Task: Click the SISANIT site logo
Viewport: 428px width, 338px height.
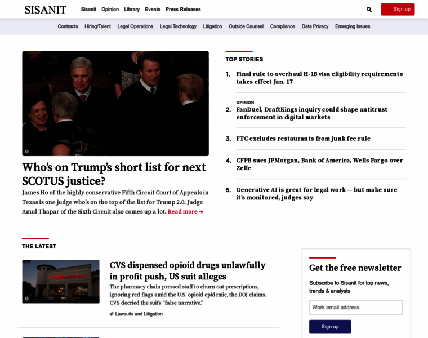Action: [45, 10]
